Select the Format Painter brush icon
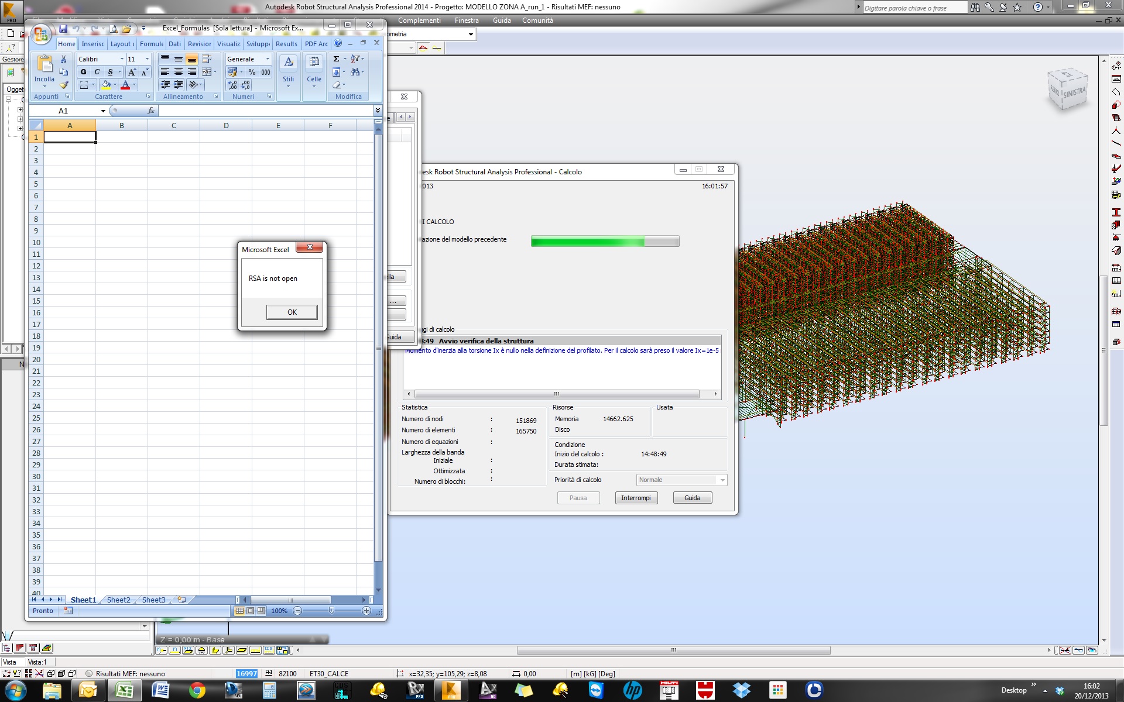1124x702 pixels. pos(64,85)
